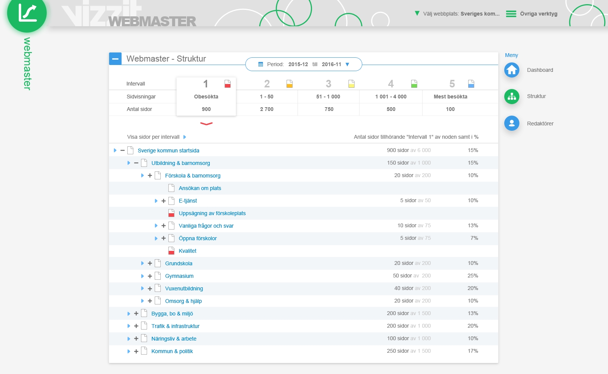
Task: Expand Vanliga frågor och svar plus sign
Action: pos(163,226)
